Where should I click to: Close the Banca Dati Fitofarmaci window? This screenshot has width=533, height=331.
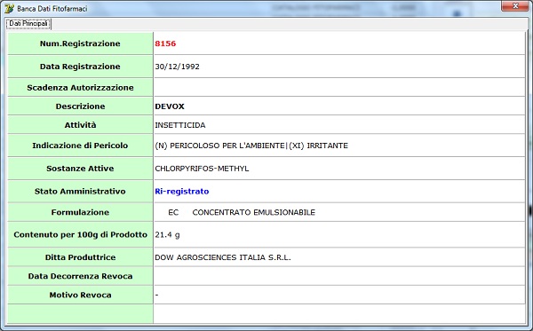[x=514, y=6]
